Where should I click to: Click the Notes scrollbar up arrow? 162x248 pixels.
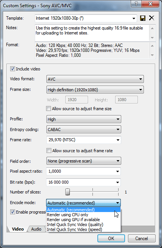pos(152,28)
